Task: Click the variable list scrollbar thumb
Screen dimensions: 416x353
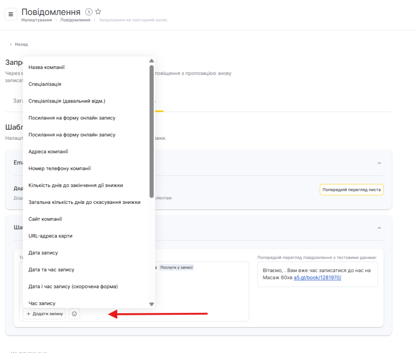Action: click(x=152, y=130)
